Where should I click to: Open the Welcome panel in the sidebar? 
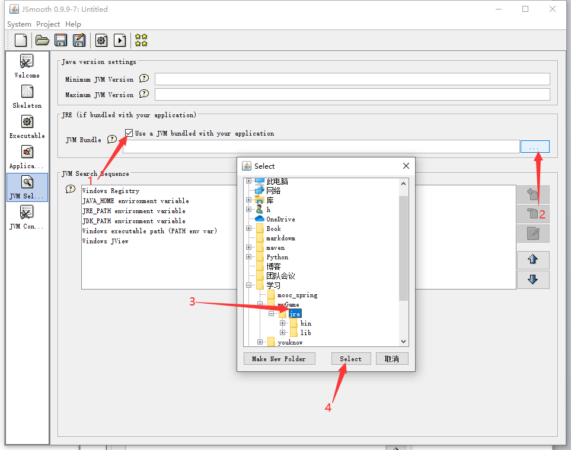click(27, 66)
